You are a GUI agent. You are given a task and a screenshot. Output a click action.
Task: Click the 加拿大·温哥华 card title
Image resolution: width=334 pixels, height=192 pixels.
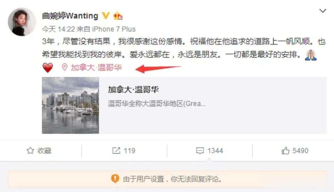point(133,90)
